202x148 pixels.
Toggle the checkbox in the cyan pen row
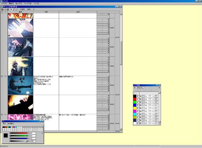pos(138,114)
